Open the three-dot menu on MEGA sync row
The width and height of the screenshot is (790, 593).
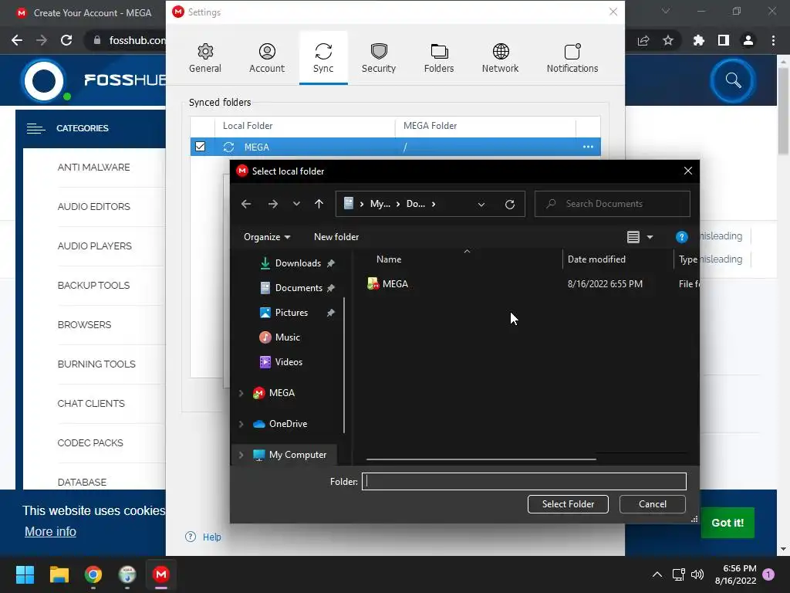[588, 147]
